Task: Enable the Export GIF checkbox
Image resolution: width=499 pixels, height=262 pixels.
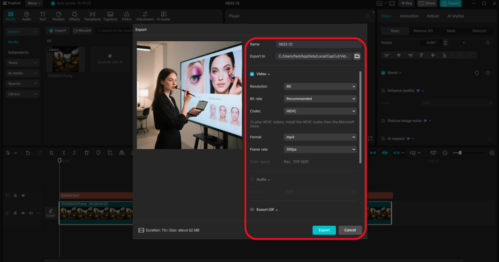Action: [252, 210]
